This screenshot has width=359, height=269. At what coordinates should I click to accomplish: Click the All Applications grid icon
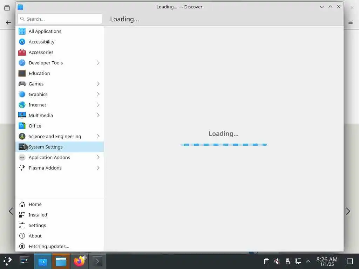click(x=22, y=31)
